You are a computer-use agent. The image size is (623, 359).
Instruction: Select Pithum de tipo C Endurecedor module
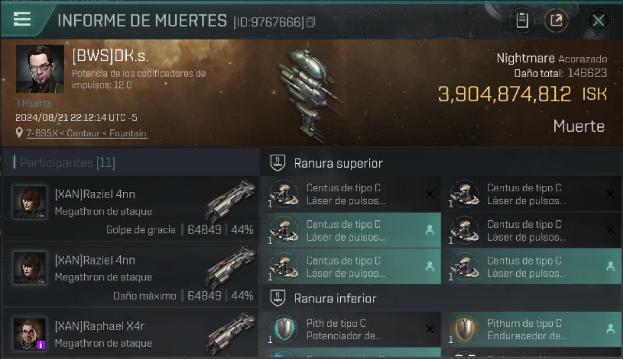531,329
